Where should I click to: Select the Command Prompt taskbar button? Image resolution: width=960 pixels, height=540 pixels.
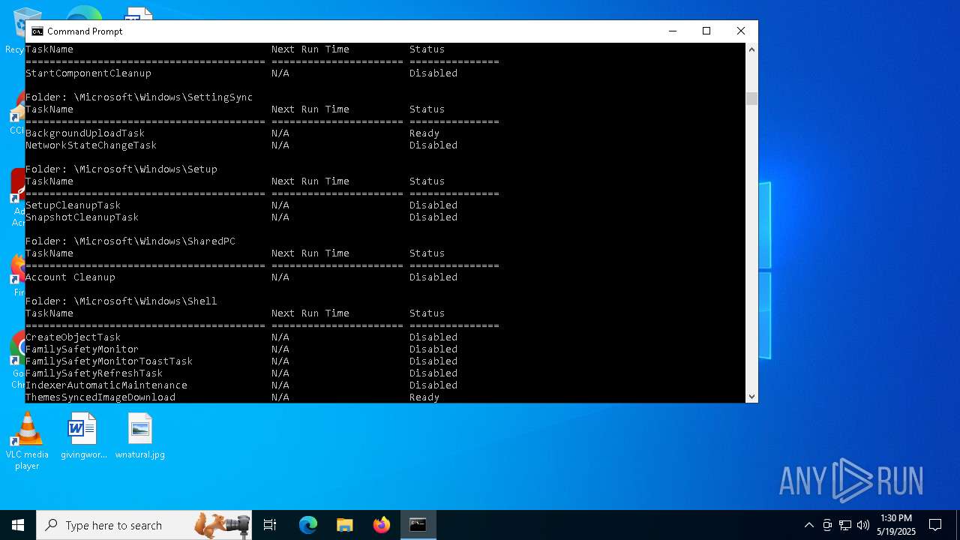click(418, 525)
